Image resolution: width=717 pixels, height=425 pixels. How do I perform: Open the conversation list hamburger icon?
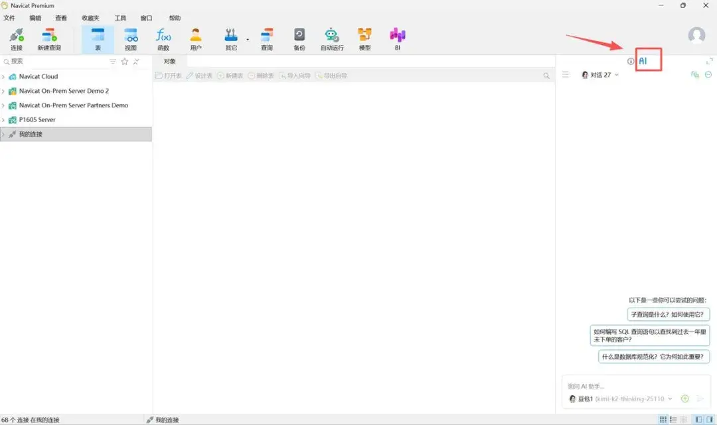coord(566,74)
